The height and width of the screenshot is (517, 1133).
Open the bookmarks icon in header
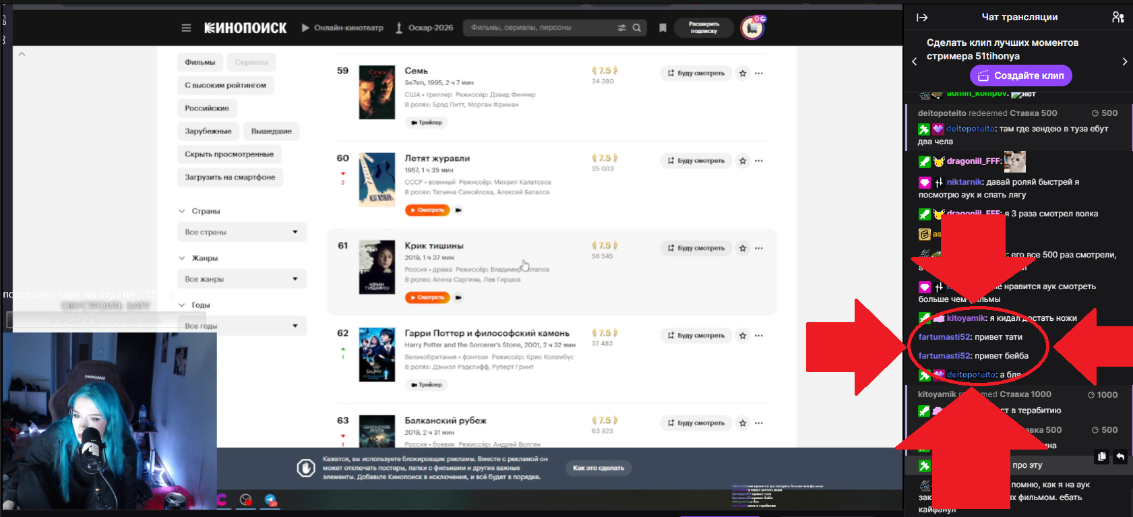663,28
